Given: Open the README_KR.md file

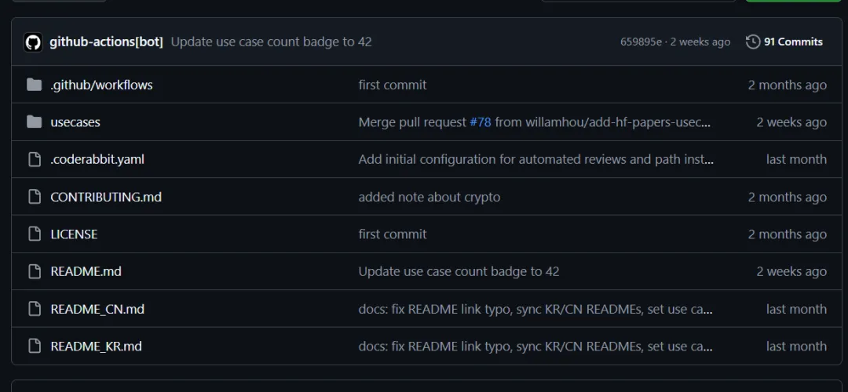Looking at the screenshot, I should [x=96, y=346].
